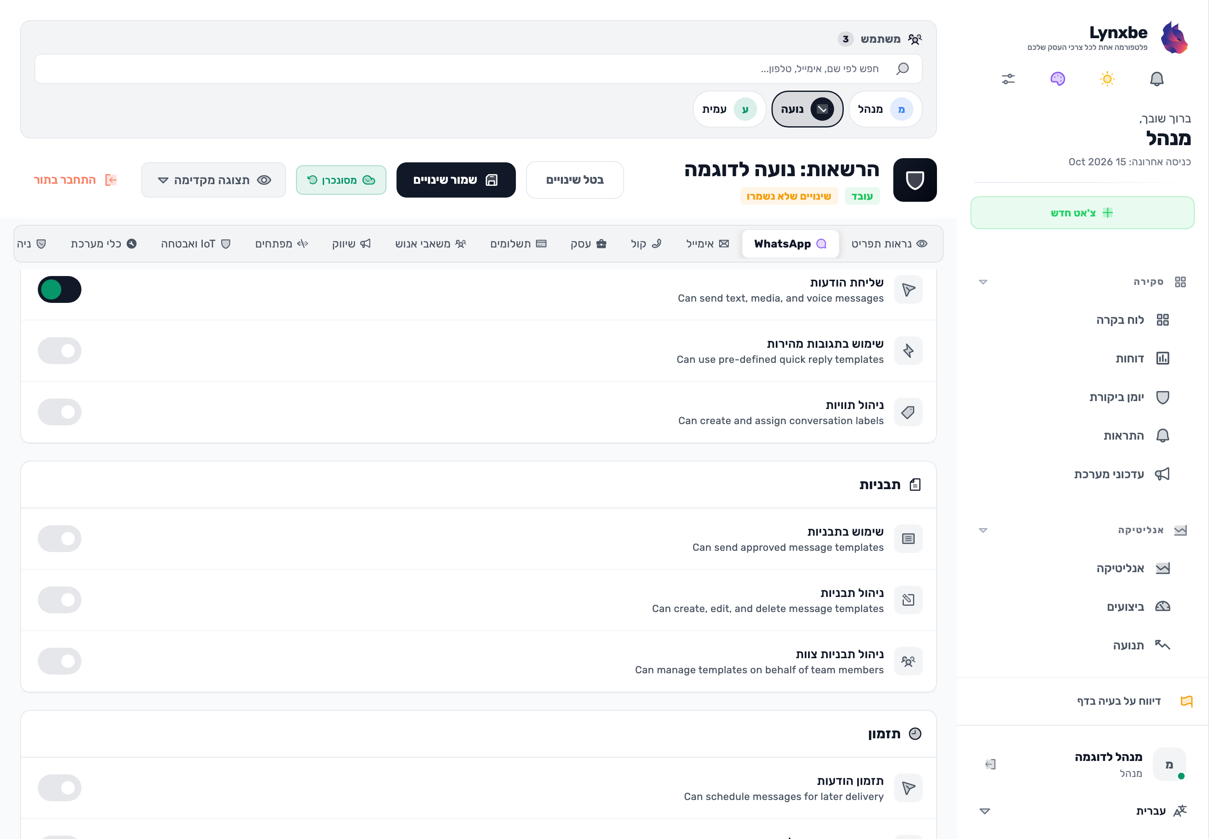Screen dimensions: 1209x839
Task: Open the עברית language dropdown
Action: 1083,810
